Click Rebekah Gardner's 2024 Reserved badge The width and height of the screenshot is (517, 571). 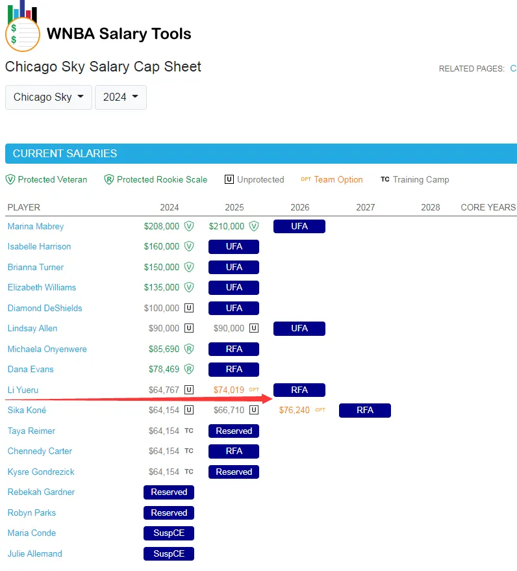point(169,492)
